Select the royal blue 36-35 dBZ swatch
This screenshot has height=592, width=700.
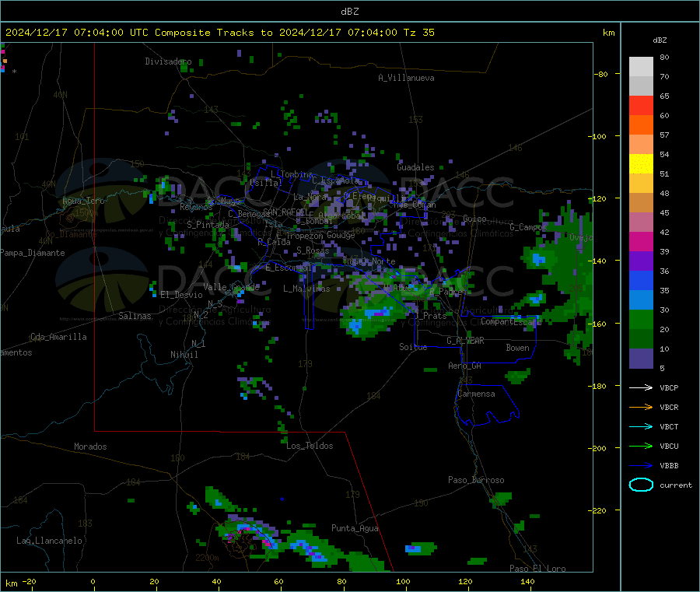(x=641, y=280)
